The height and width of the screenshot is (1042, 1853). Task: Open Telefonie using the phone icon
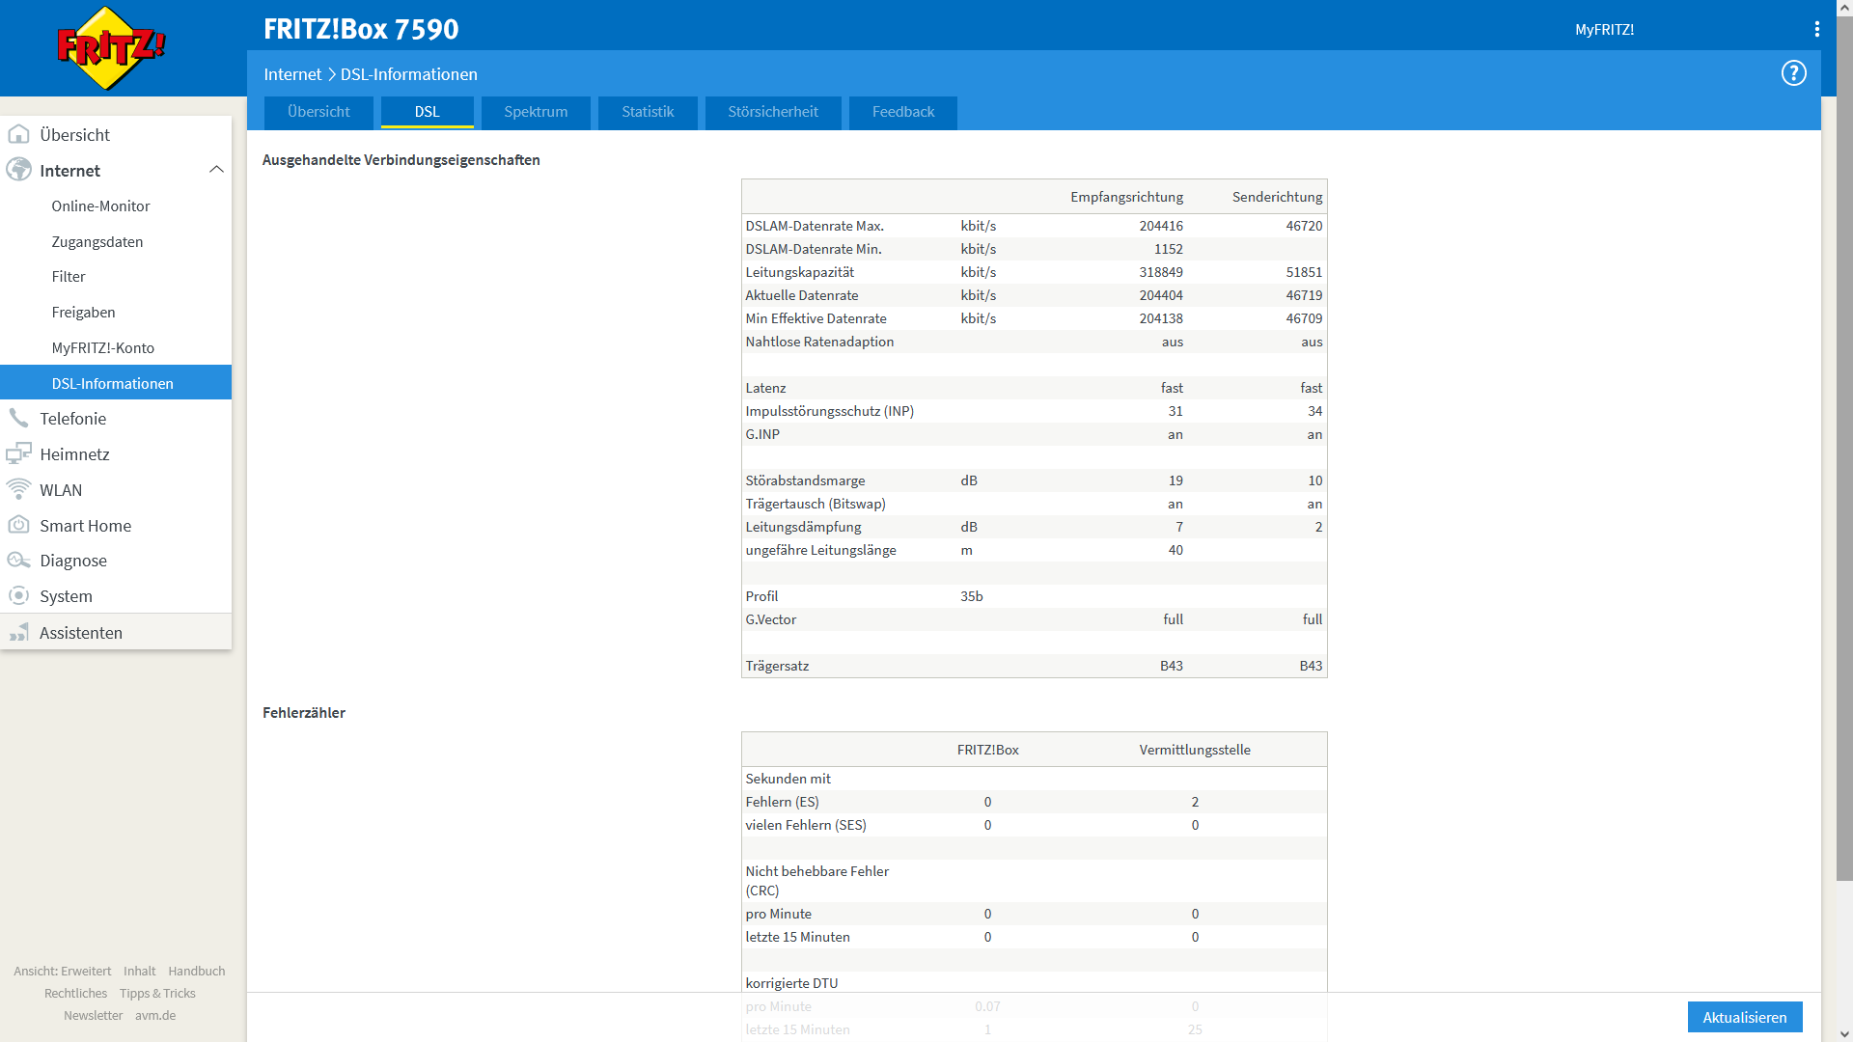click(x=19, y=418)
